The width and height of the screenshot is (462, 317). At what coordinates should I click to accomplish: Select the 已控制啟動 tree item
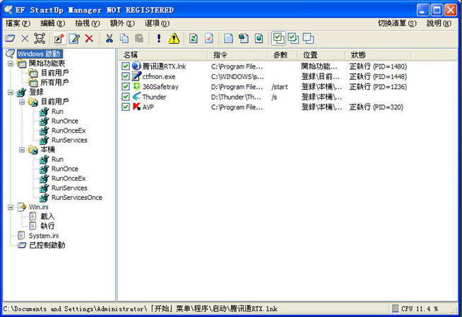[47, 245]
